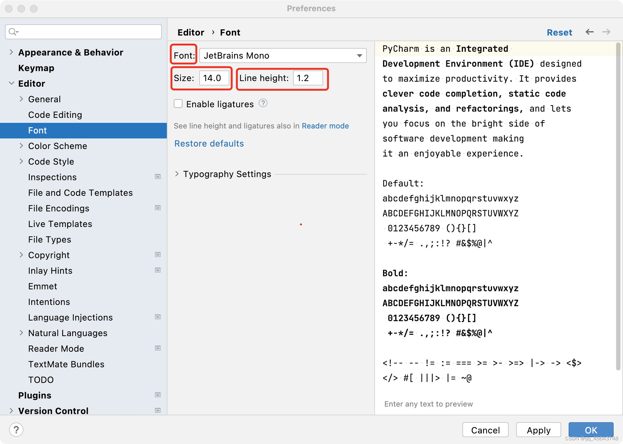
Task: Click Restore defaults link
Action: tap(209, 143)
